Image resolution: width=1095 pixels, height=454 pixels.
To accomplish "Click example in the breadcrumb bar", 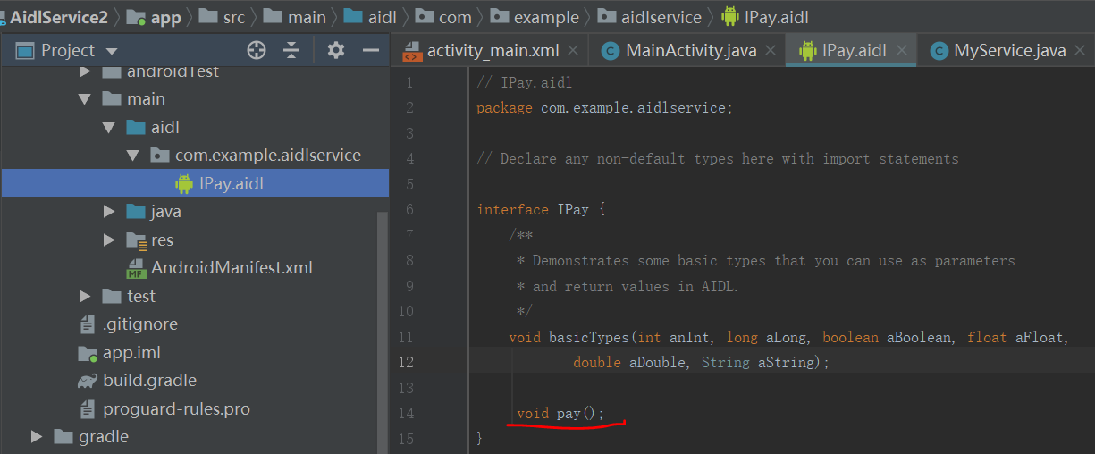I will point(545,16).
